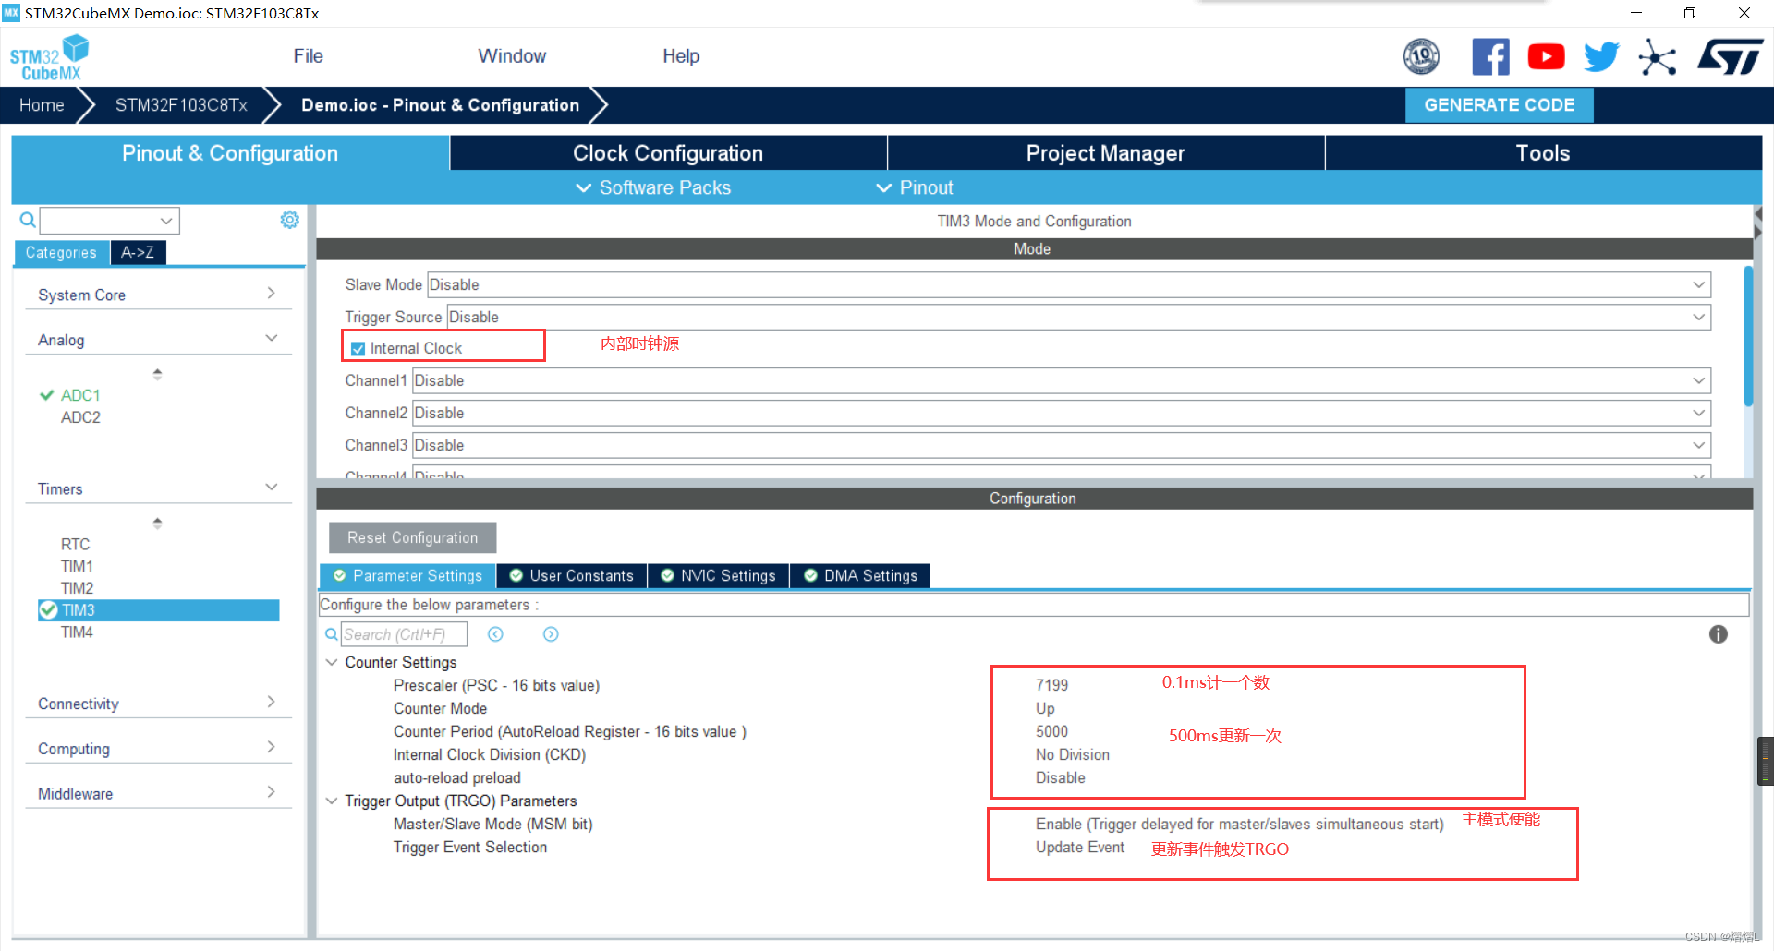Toggle the Internal Clock checkbox
The width and height of the screenshot is (1774, 951).
pos(358,349)
